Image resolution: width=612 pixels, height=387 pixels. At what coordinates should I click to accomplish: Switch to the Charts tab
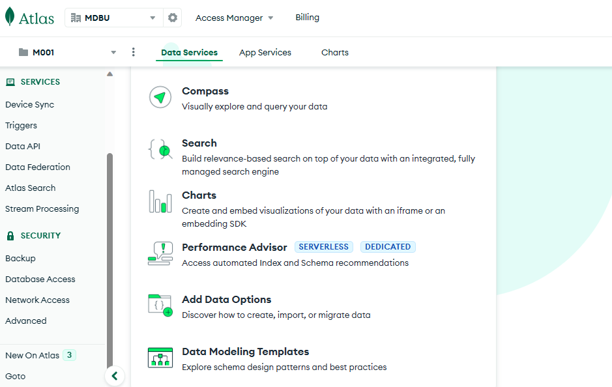[x=335, y=52]
